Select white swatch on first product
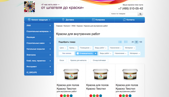This screenshot has width=169, height=97. pos(58,96)
